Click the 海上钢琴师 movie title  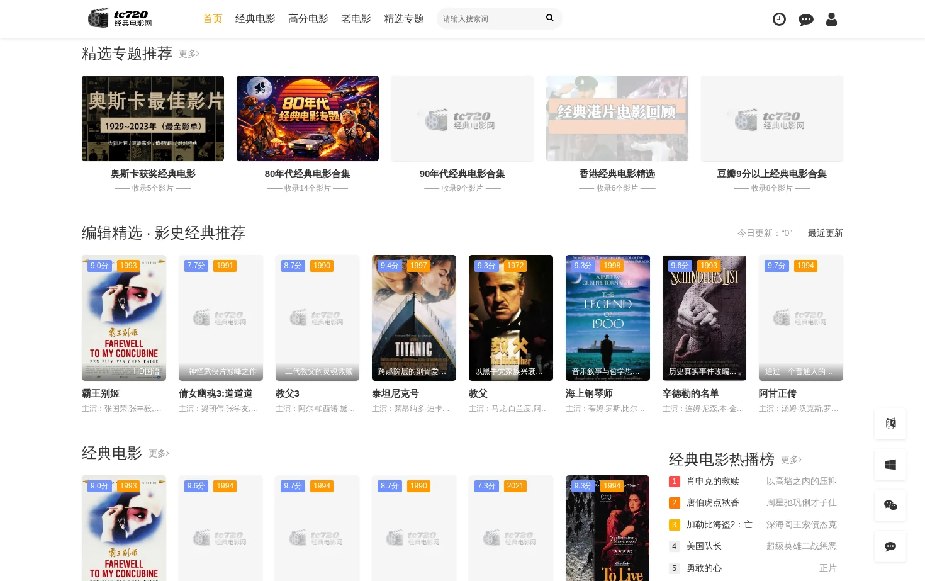click(590, 393)
